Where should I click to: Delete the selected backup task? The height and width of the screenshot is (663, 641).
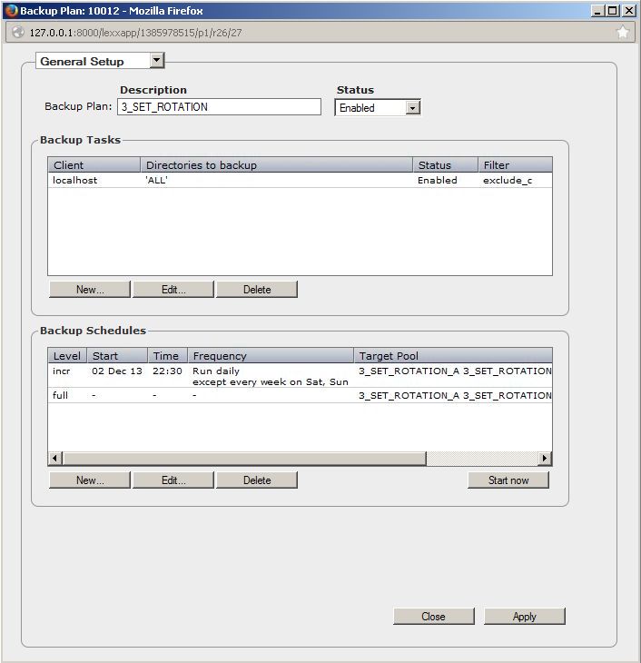pos(257,290)
